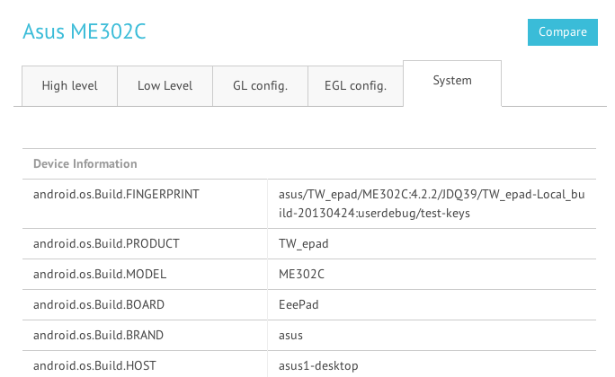Select the android.os.Build.HOST label
The height and width of the screenshot is (377, 615).
coord(96,366)
